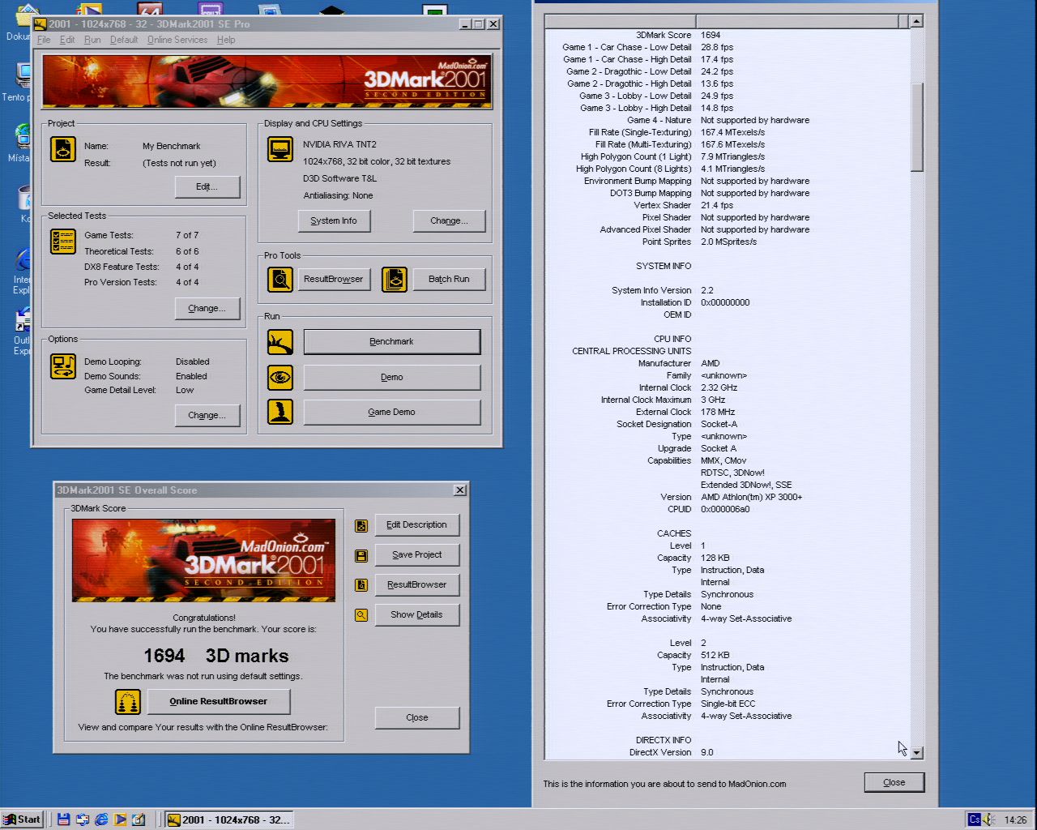Click the details list scroll-up arrow
This screenshot has width=1037, height=830.
917,22
